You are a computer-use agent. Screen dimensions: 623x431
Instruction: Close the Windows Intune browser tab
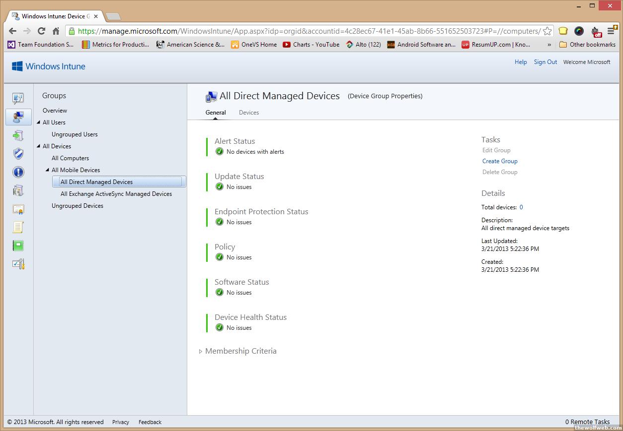click(x=96, y=16)
